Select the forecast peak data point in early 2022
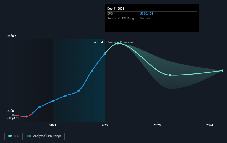This screenshot has width=227, height=143. 118,43
